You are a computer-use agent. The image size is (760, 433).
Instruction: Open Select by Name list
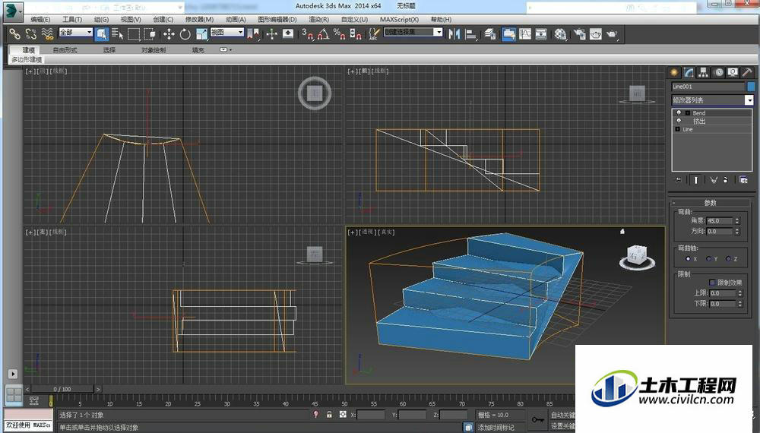[x=117, y=34]
